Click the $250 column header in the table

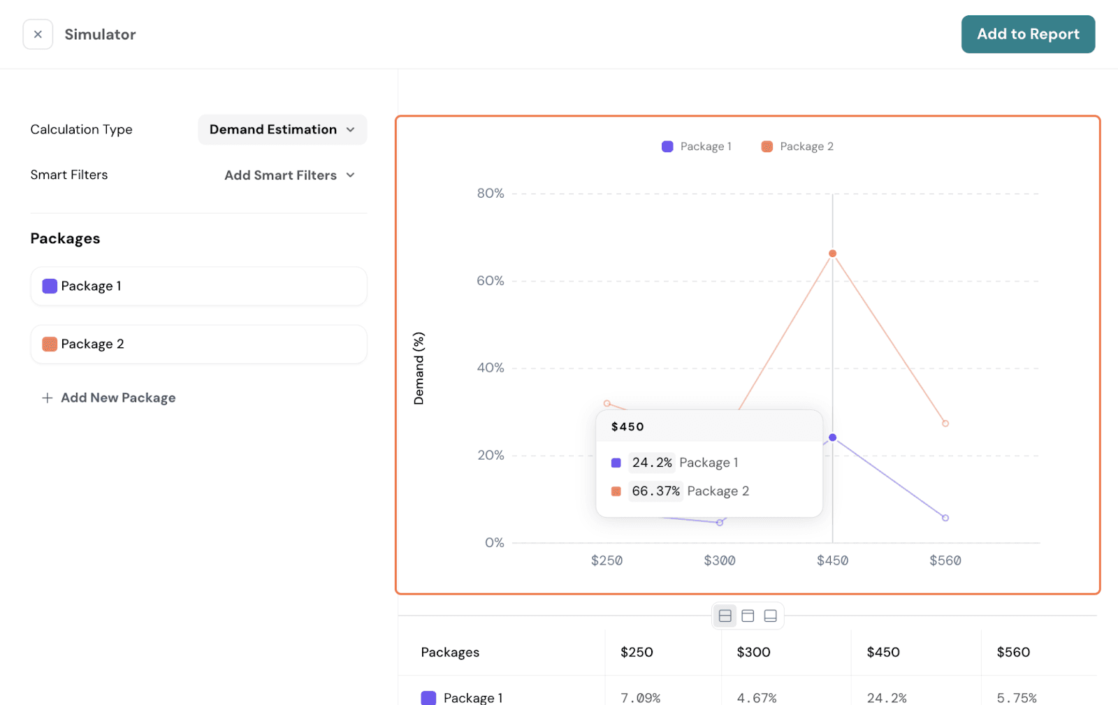coord(637,652)
